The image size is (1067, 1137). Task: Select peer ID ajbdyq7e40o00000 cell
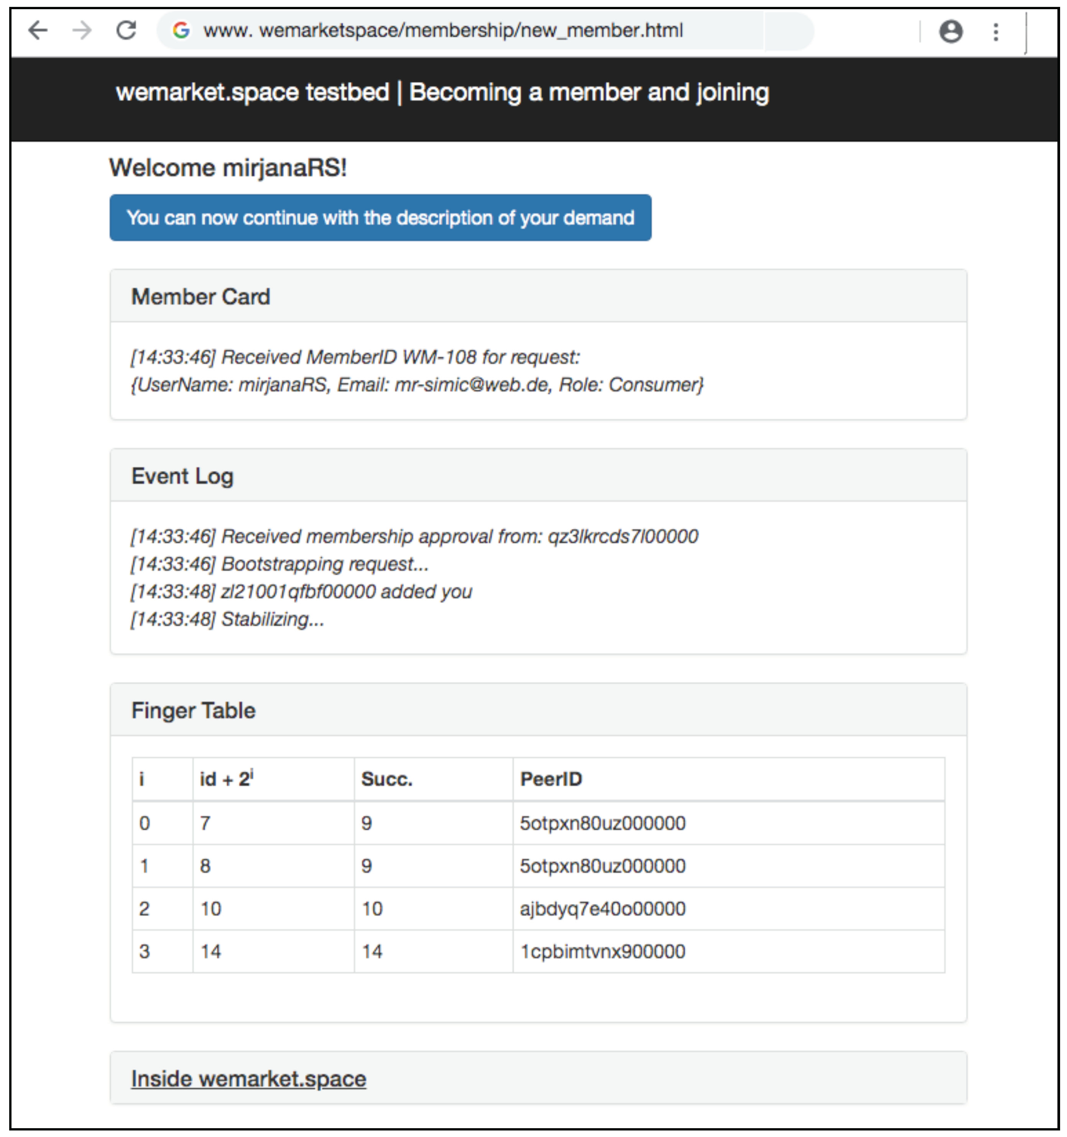[x=602, y=909]
